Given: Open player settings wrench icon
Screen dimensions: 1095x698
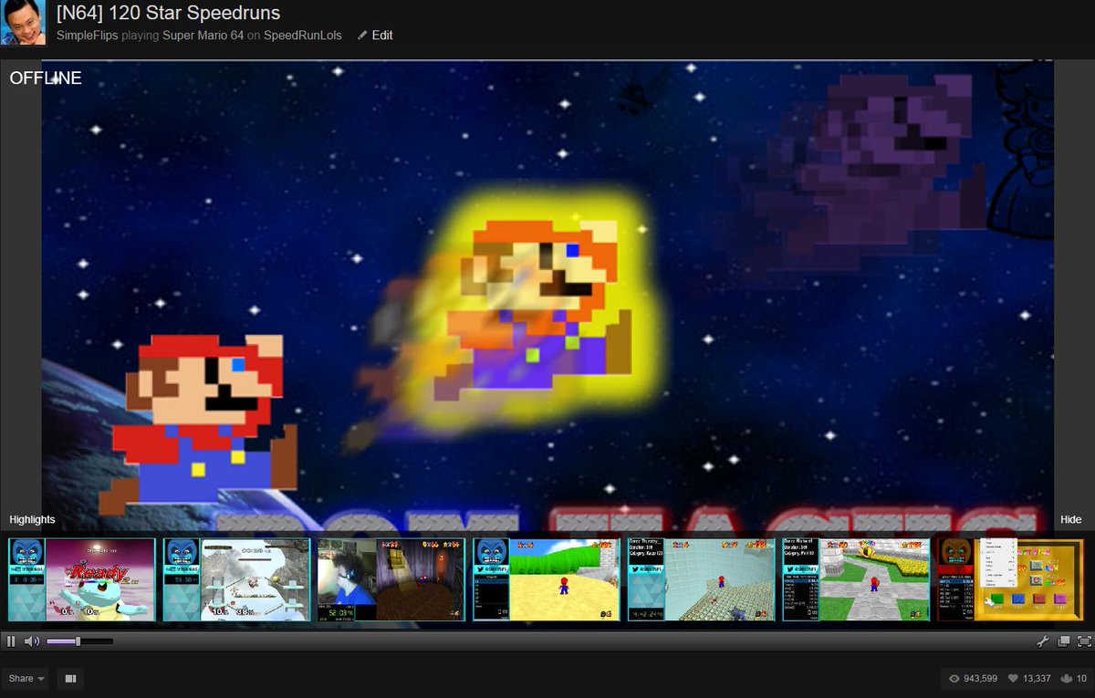Looking at the screenshot, I should pos(1043,641).
